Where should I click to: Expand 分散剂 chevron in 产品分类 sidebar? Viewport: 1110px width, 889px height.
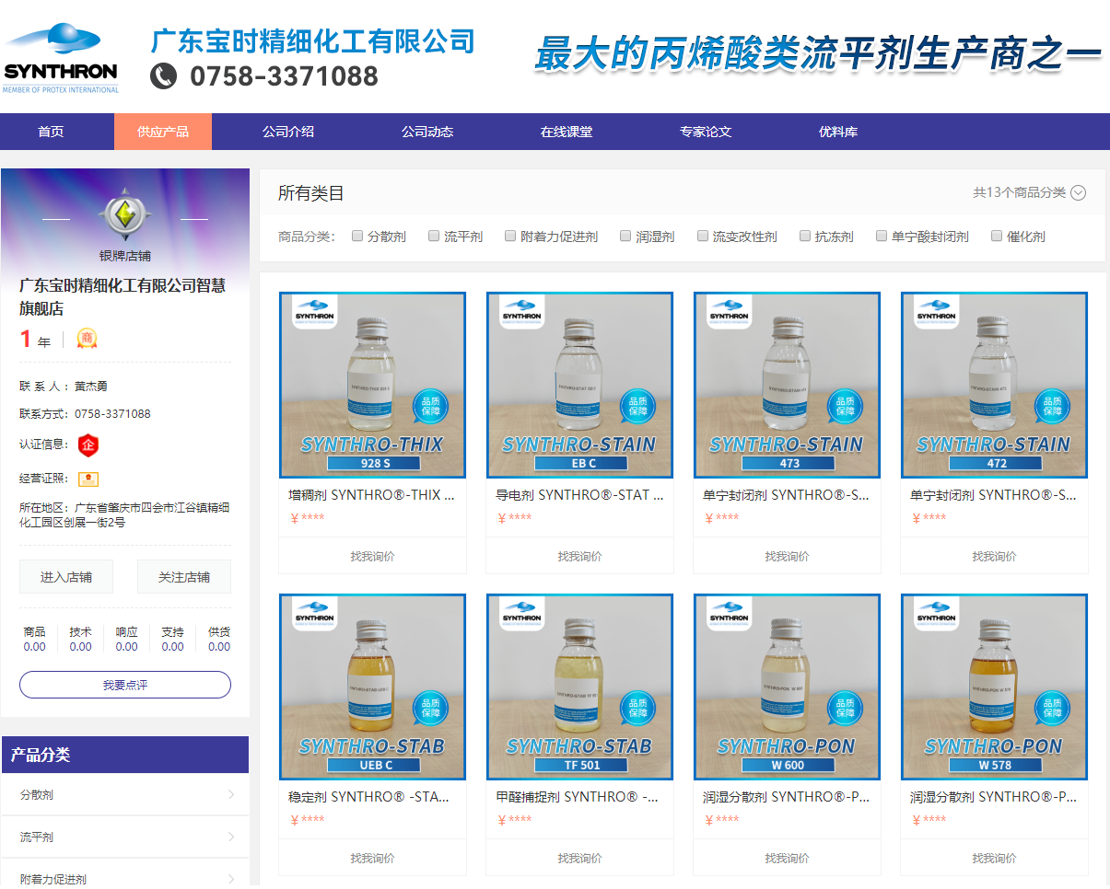[x=231, y=794]
